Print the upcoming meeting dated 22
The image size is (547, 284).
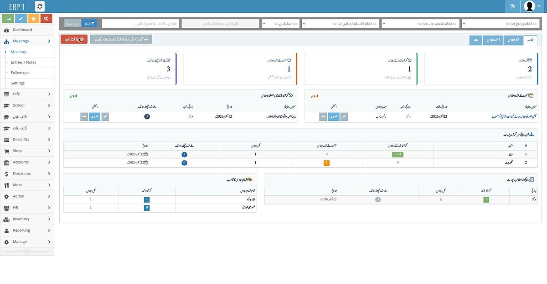click(x=324, y=117)
